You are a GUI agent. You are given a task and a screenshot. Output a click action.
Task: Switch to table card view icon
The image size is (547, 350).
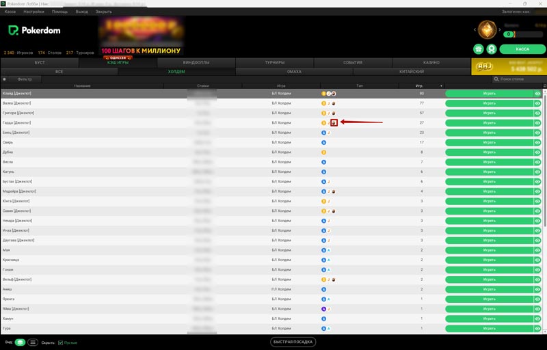pyautogui.click(x=21, y=342)
